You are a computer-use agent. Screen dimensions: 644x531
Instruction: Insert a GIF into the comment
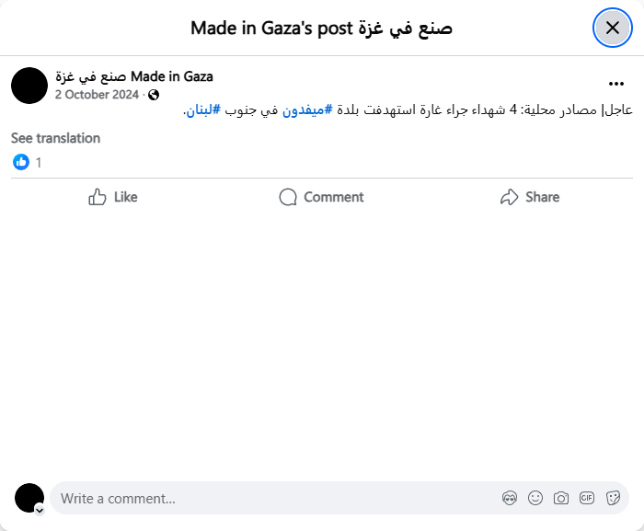tap(587, 498)
